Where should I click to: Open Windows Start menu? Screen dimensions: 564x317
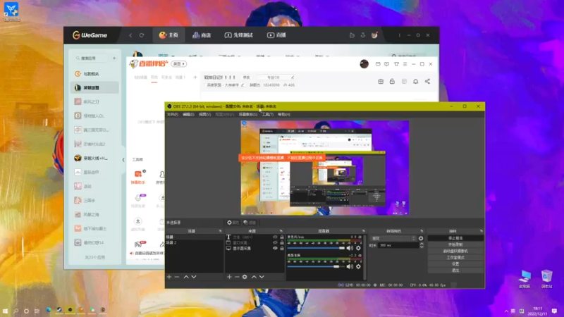pyautogui.click(x=6, y=311)
